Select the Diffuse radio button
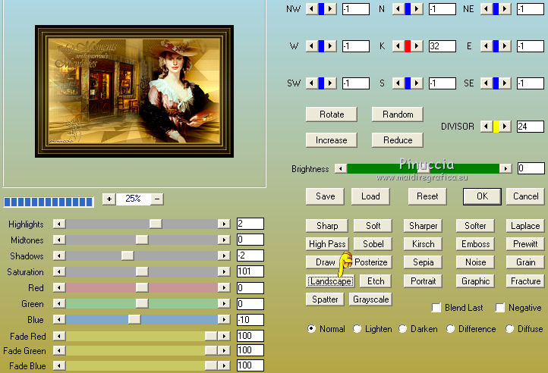The width and height of the screenshot is (548, 373). tap(509, 328)
